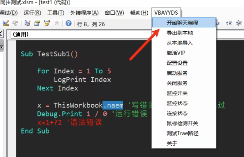Select 激活VIP menu entry
The height and width of the screenshot is (157, 244).
point(184,53)
